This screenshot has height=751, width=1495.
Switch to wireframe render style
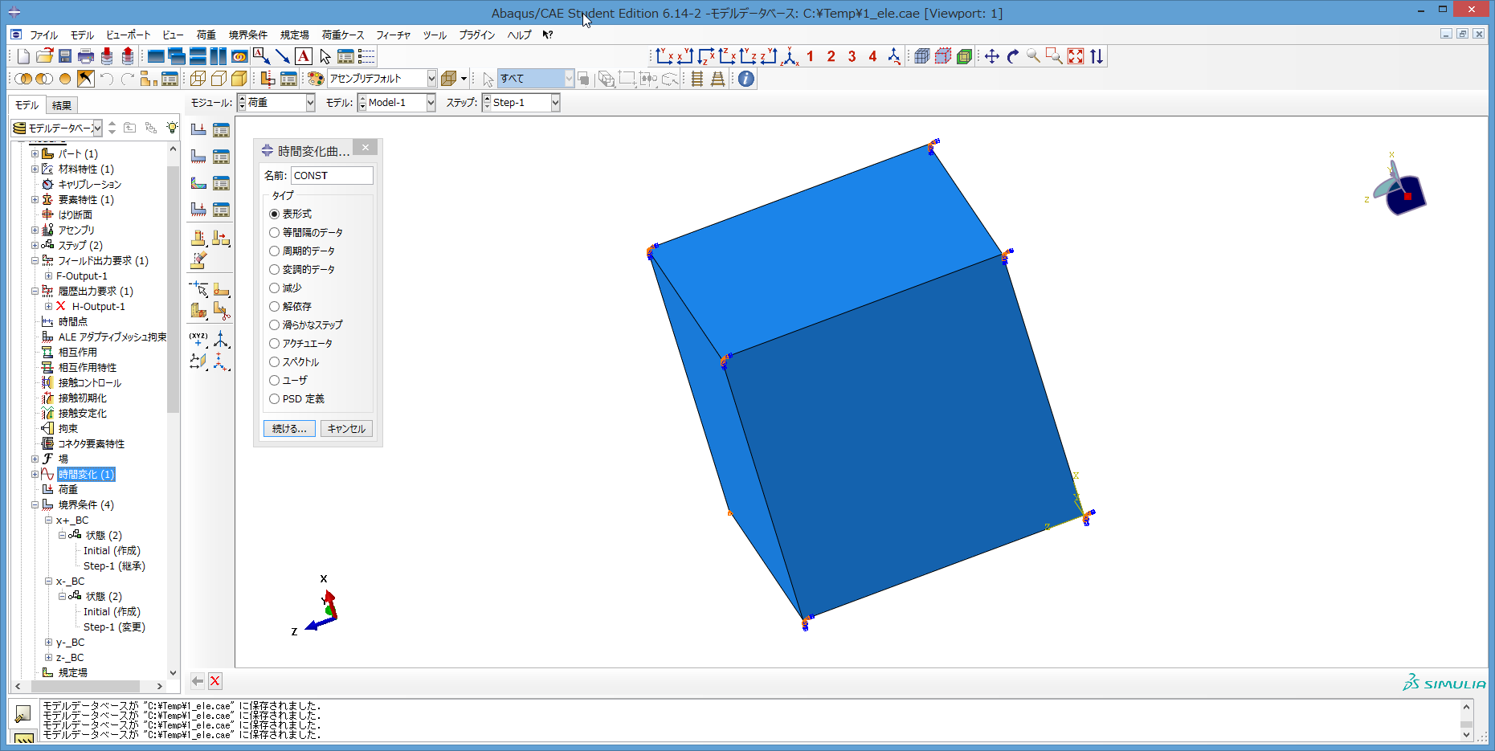tap(198, 79)
